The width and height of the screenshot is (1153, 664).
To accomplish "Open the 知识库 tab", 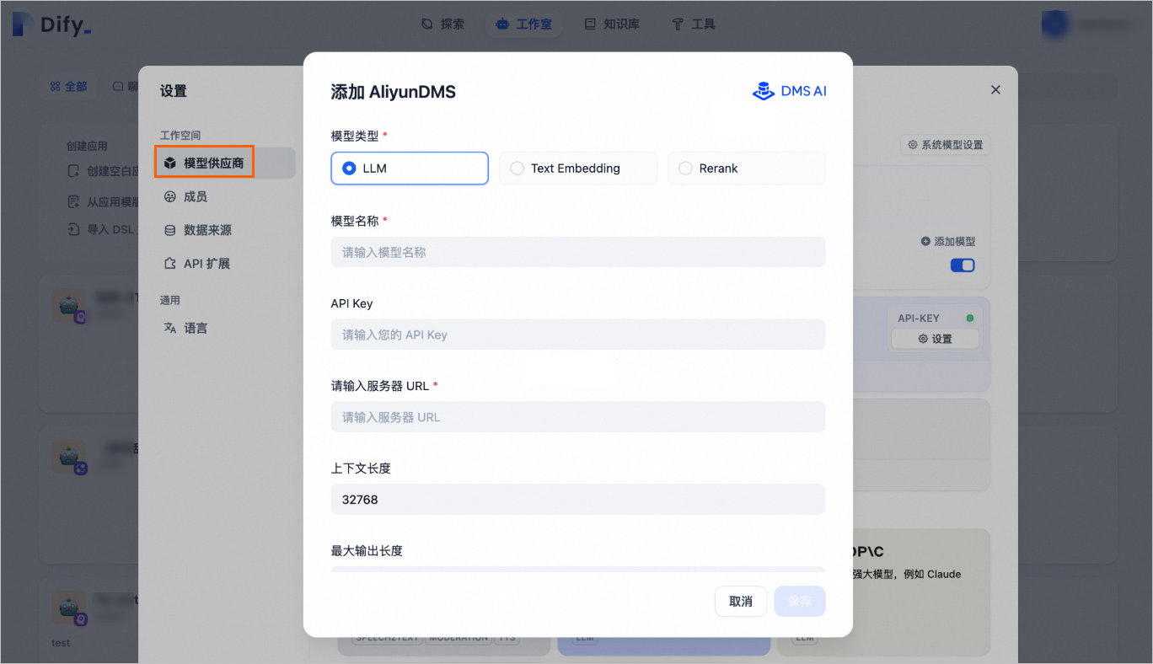I will tap(612, 24).
